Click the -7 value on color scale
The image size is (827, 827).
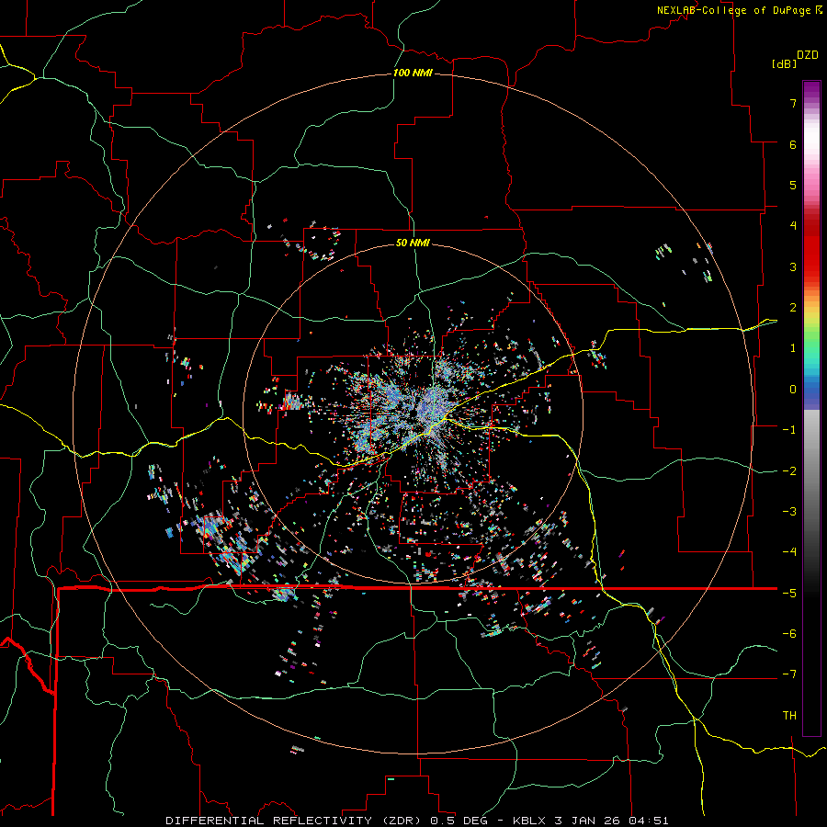(789, 674)
